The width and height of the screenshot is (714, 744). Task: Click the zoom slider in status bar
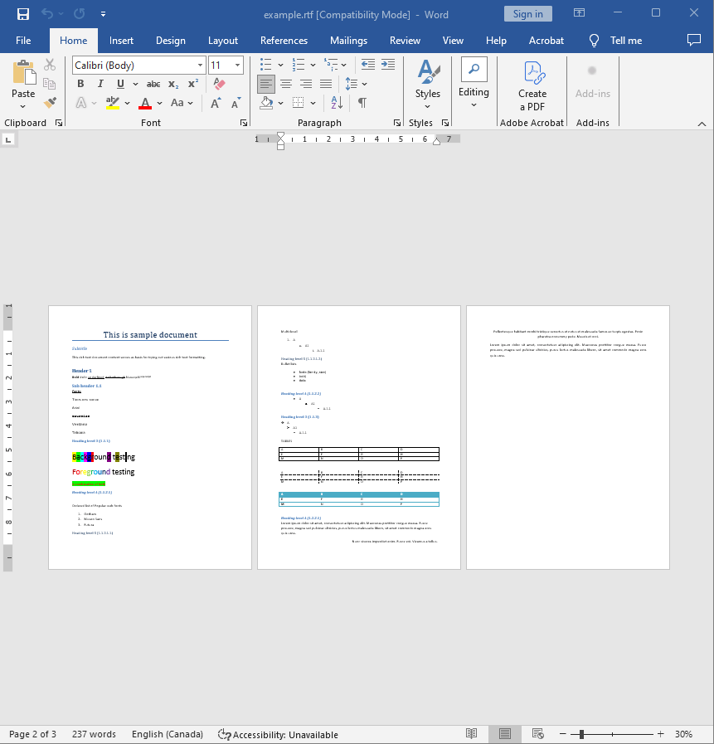(x=582, y=734)
